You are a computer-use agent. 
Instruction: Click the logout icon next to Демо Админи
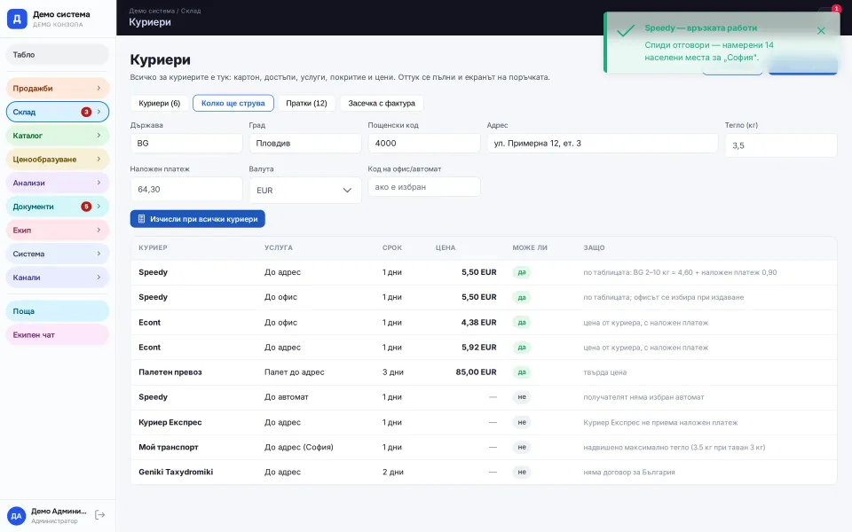point(100,514)
